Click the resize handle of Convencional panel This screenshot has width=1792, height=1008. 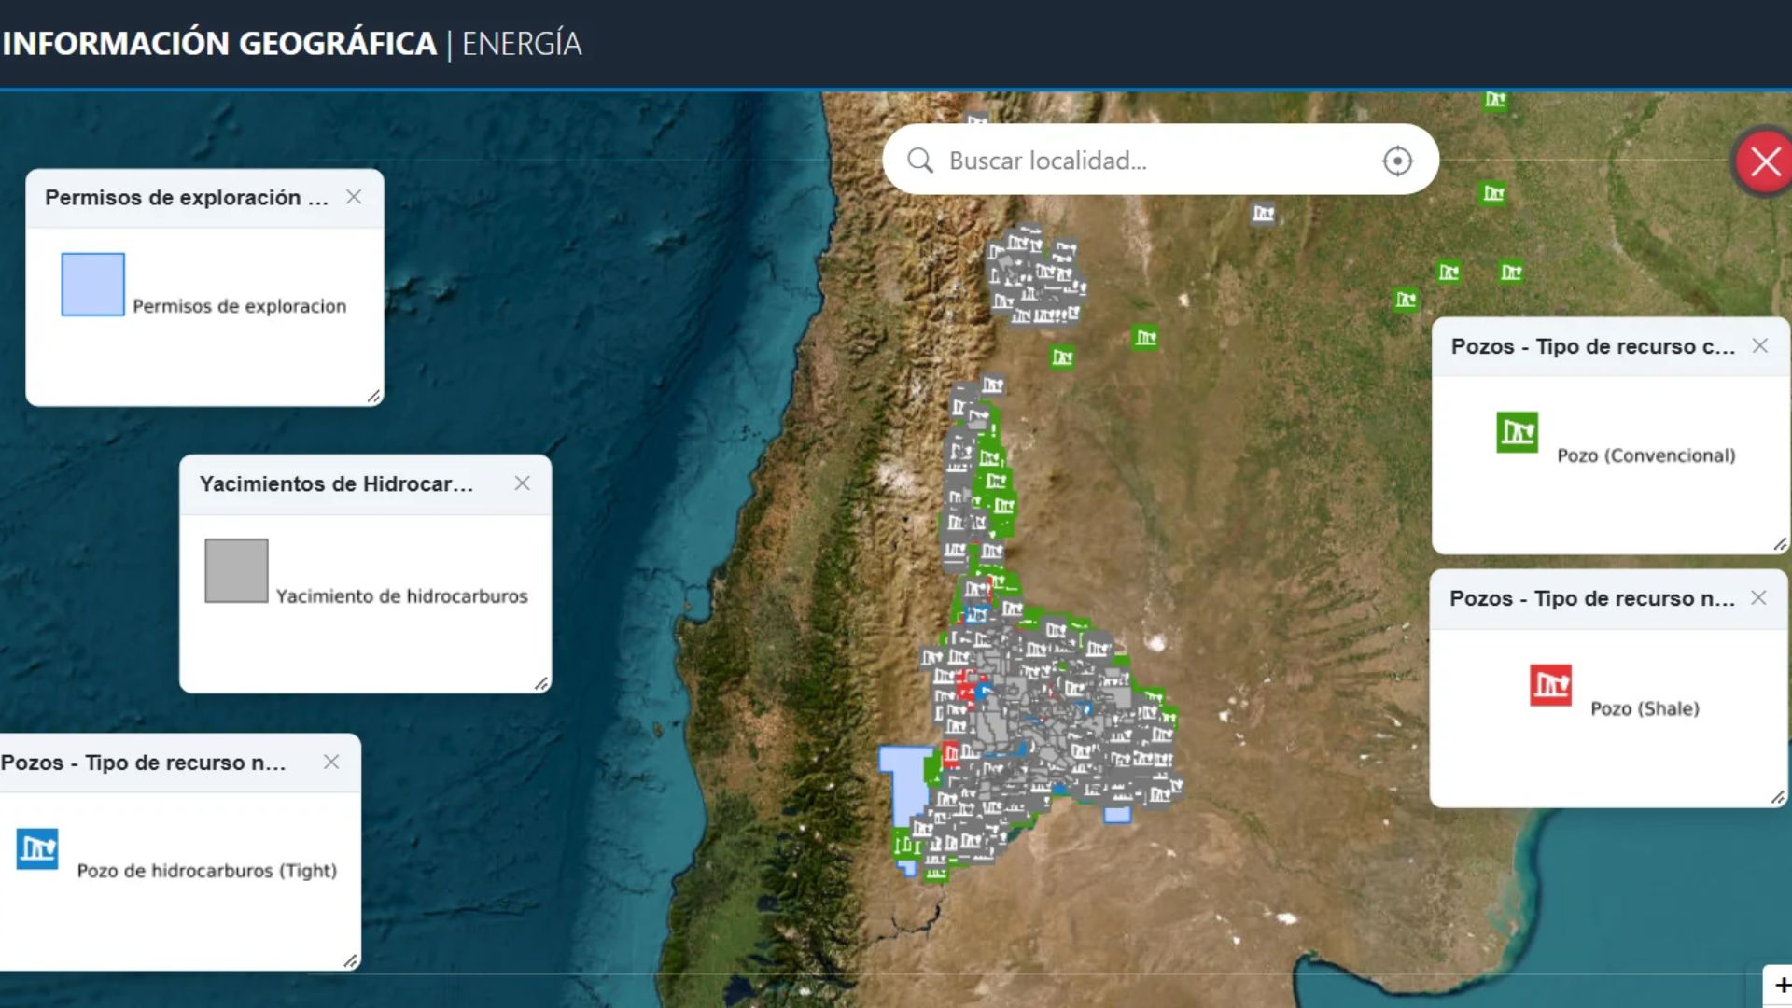click(x=1780, y=544)
